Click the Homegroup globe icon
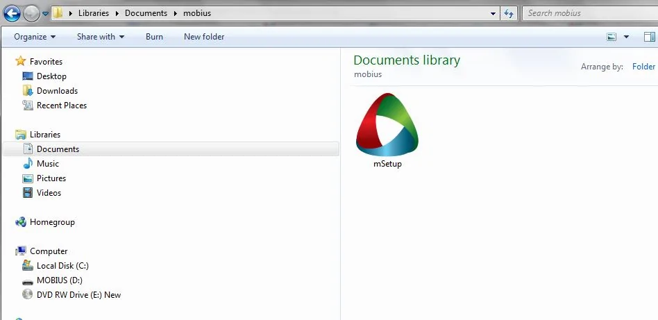Image resolution: width=658 pixels, height=320 pixels. pyautogui.click(x=21, y=221)
